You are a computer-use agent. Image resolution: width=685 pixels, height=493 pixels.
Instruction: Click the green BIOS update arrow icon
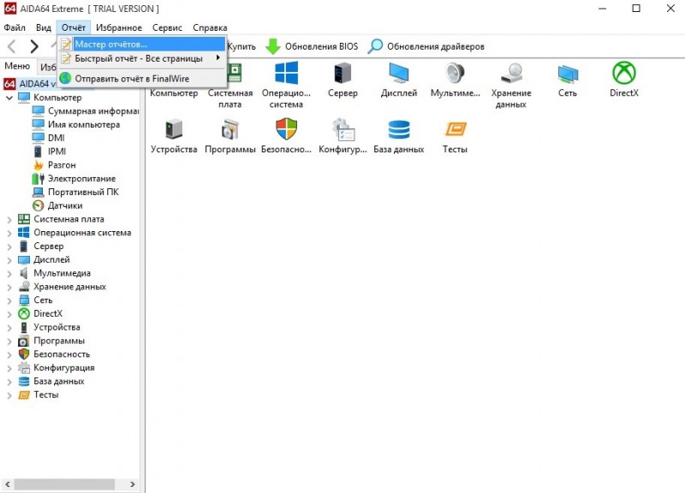(273, 46)
